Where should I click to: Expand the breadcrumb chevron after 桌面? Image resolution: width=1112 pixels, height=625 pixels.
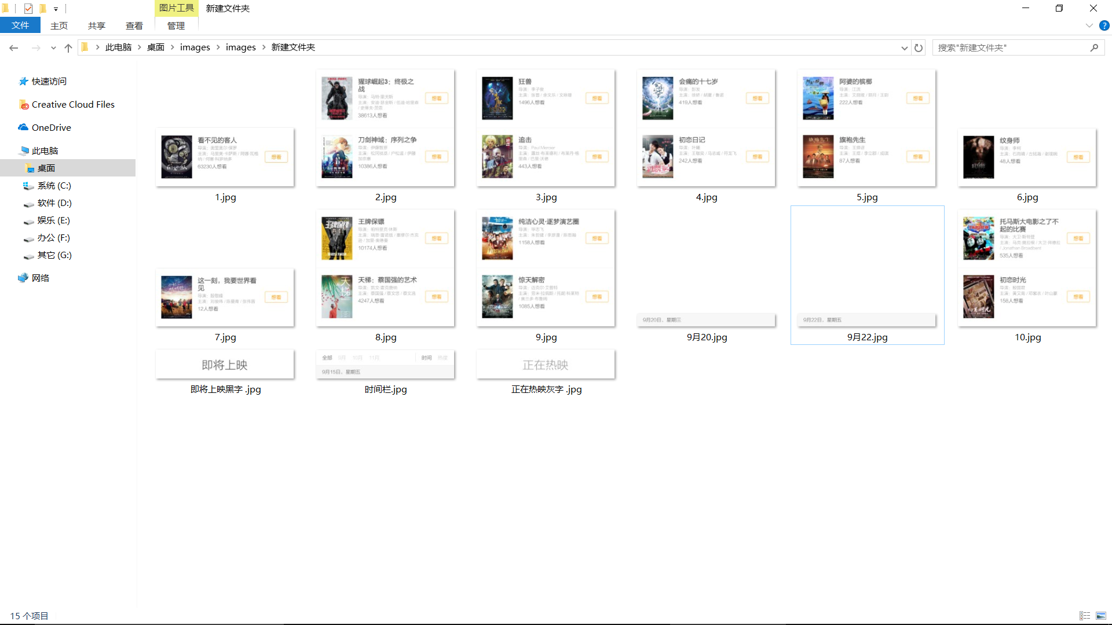173,47
